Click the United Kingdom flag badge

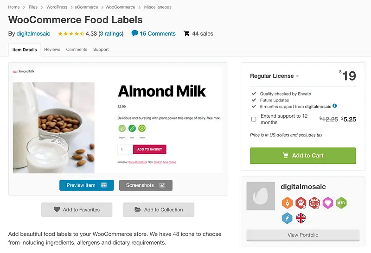pos(301,218)
